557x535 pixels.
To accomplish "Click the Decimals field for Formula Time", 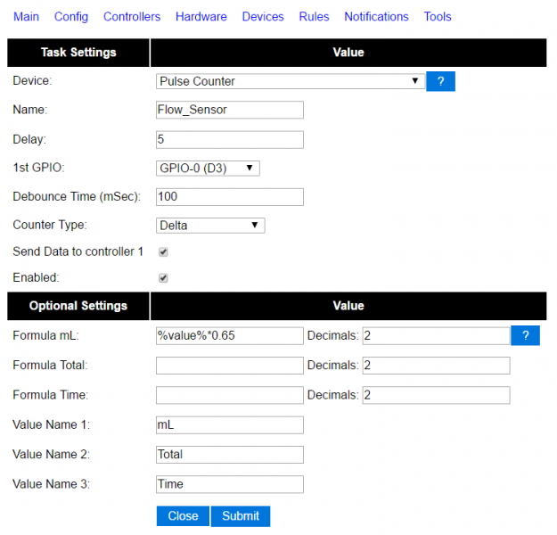I will click(436, 395).
